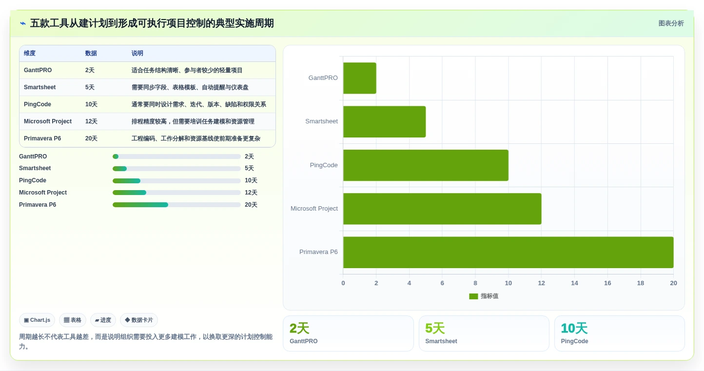Click the 20天 cell in the table

(91, 138)
